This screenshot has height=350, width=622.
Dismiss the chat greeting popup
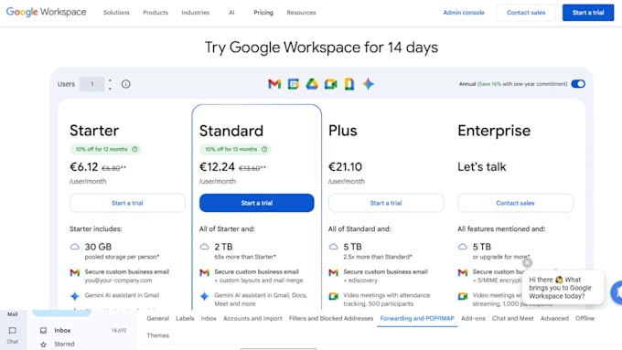(x=527, y=262)
